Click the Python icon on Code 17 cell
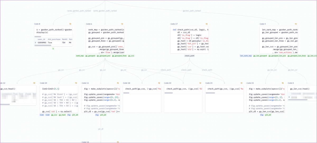The width and height of the screenshot is (317, 143). pos(207,24)
